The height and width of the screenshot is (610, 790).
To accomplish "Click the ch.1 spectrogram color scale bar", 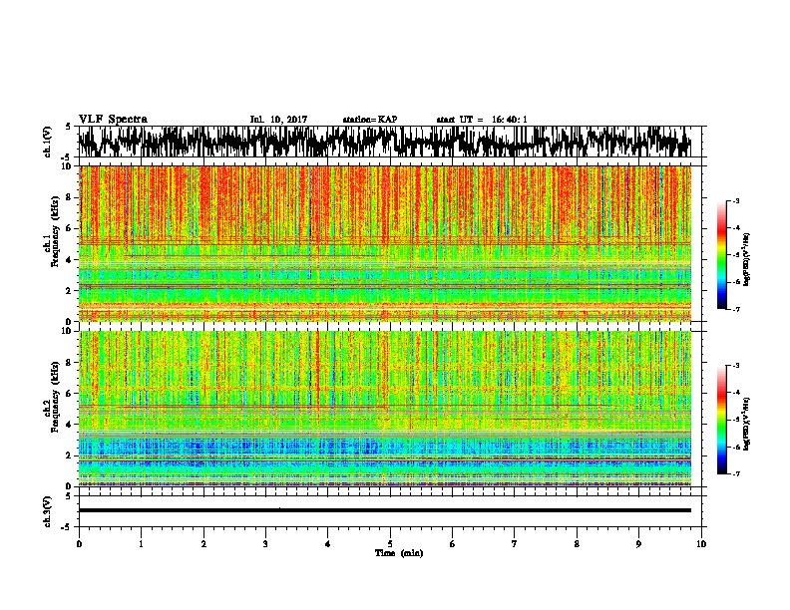I will (722, 255).
